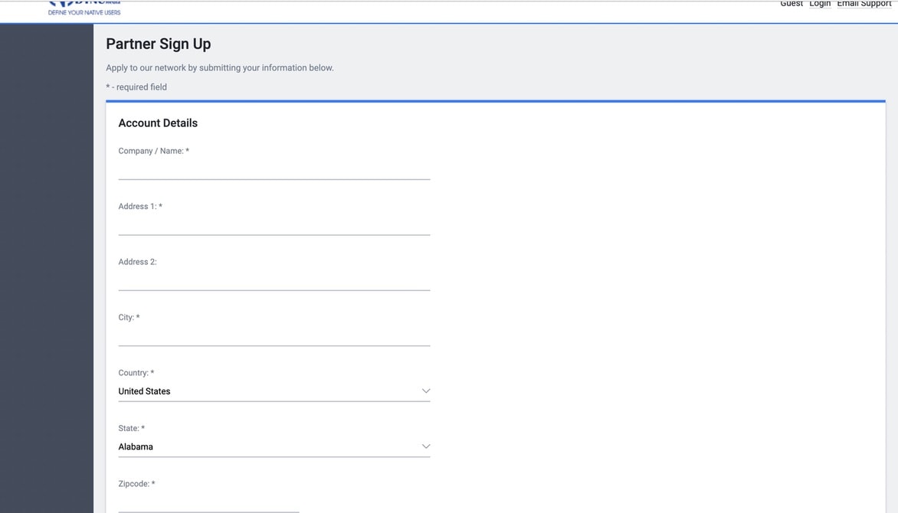Focus the Address 1 text field
This screenshot has height=513, width=898.
click(x=274, y=225)
